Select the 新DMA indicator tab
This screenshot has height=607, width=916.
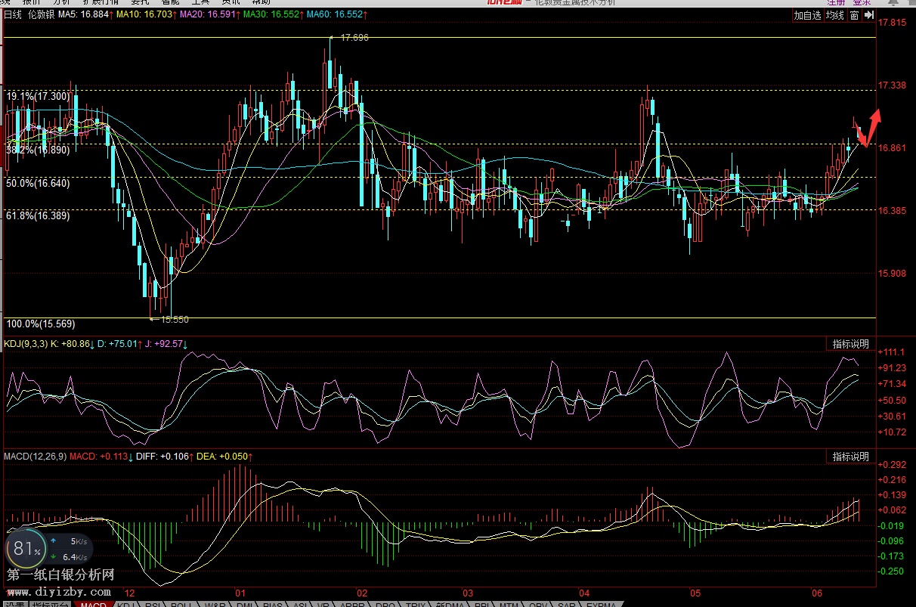point(448,604)
